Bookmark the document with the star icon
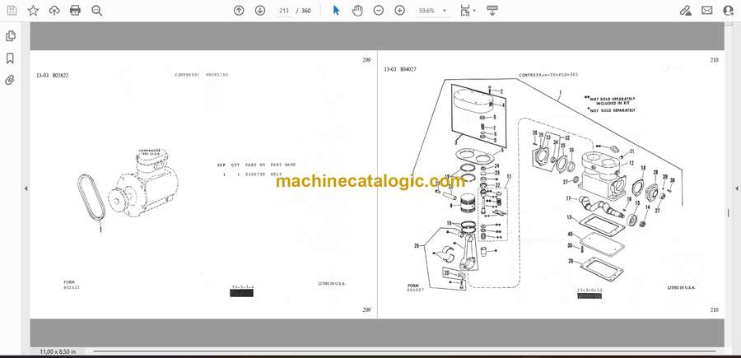This screenshot has width=741, height=358. (33, 11)
